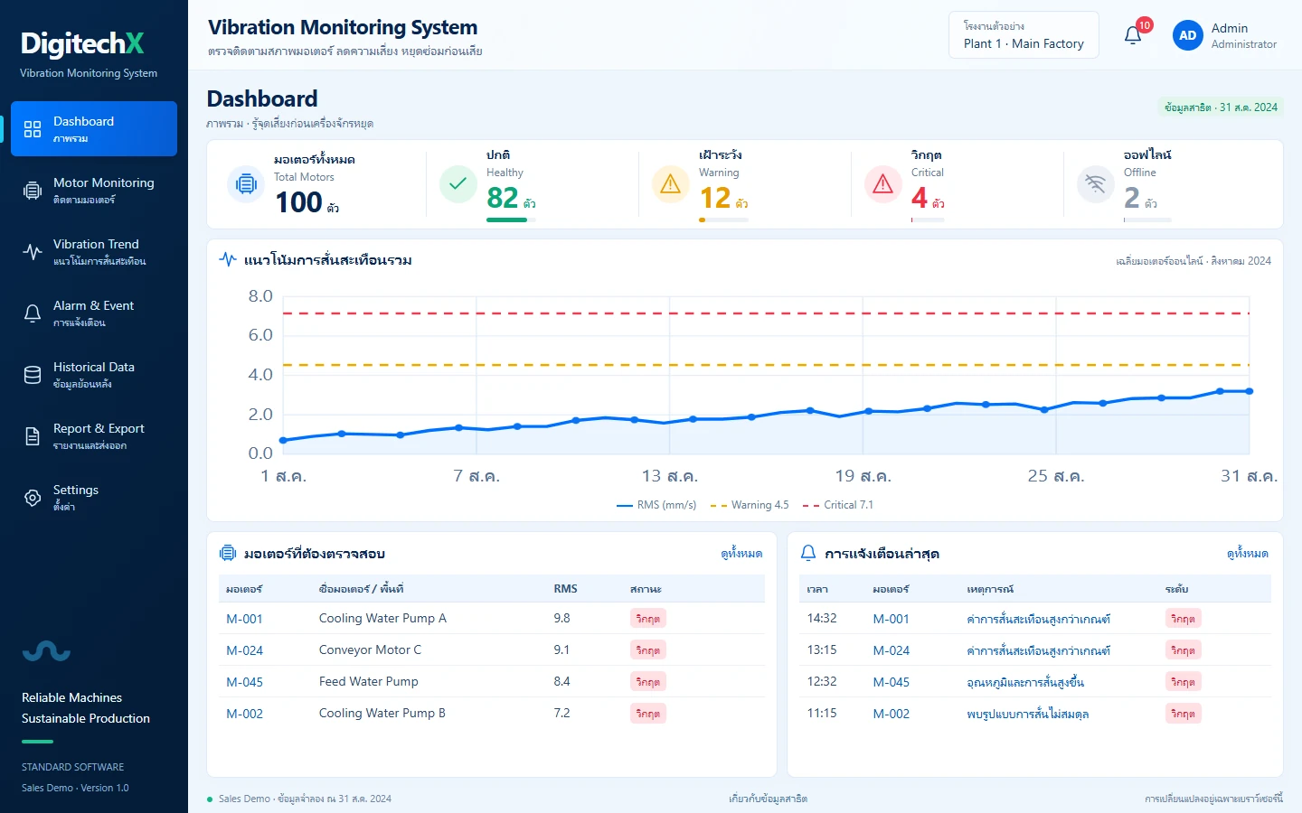This screenshot has height=813, width=1302.
Task: Click the Healthy count 82
Action: [x=503, y=197]
